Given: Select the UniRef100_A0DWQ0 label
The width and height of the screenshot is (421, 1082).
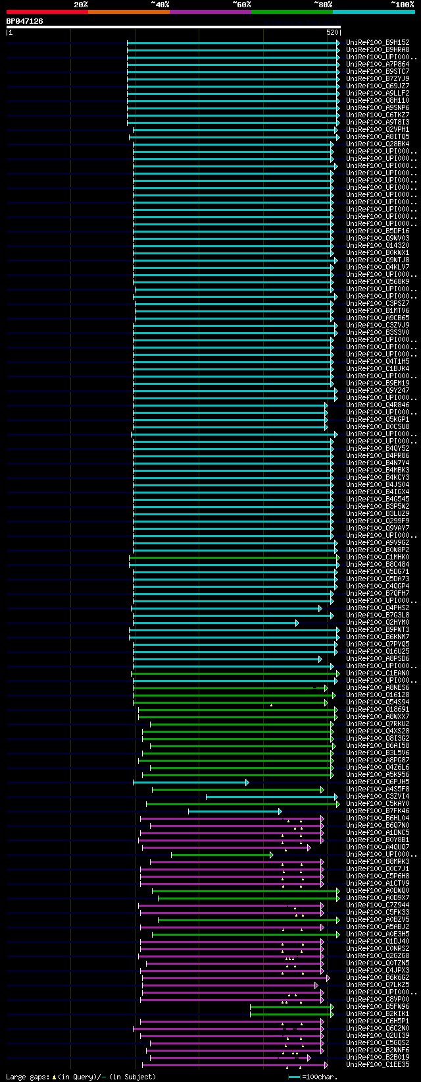Looking at the screenshot, I should tap(378, 890).
